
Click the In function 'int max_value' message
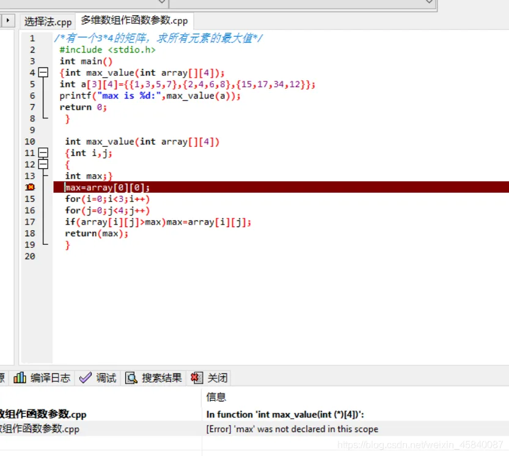(285, 414)
